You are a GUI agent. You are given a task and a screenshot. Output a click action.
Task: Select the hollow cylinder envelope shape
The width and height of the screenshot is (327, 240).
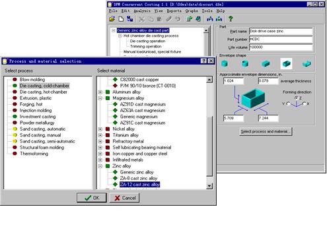point(245,64)
